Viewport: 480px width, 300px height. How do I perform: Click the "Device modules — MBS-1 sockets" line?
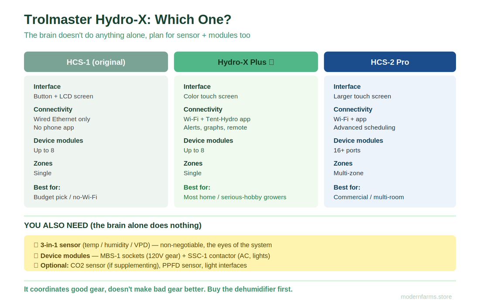(x=152, y=256)
